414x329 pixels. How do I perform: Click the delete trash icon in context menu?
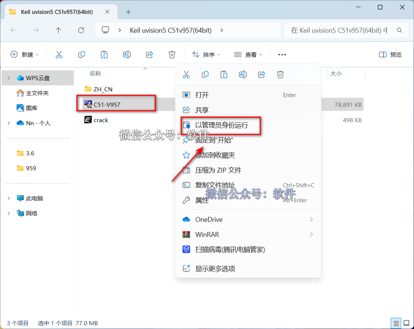(x=281, y=74)
